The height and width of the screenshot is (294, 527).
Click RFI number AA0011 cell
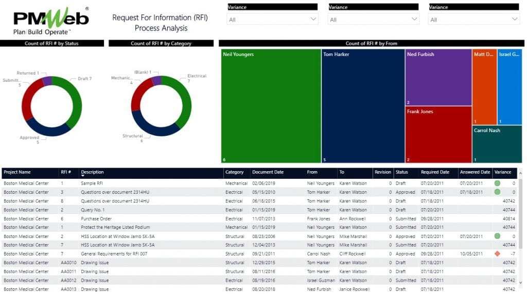click(68, 271)
